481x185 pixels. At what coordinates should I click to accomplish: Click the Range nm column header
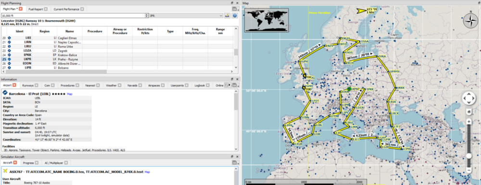[220, 31]
